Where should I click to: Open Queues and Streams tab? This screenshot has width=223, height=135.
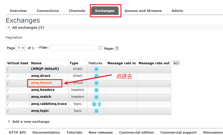(143, 11)
